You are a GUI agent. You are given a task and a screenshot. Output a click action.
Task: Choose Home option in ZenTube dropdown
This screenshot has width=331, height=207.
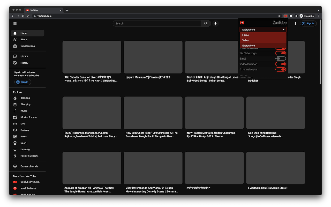pyautogui.click(x=263, y=35)
